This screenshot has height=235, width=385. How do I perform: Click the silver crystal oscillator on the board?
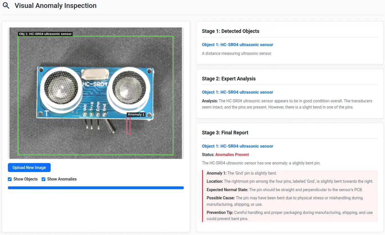pos(95,74)
